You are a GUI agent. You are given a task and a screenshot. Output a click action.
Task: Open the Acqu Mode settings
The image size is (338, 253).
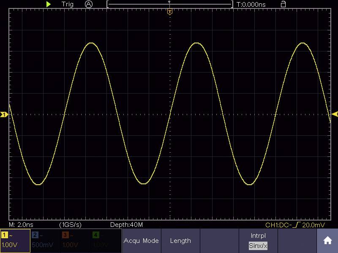pos(142,240)
